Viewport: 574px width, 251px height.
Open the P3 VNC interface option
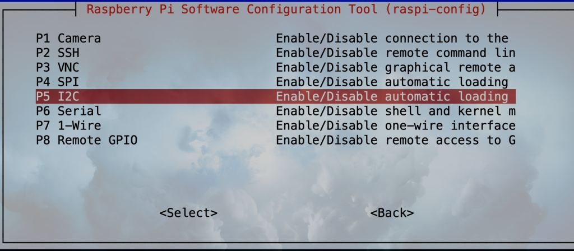point(58,68)
